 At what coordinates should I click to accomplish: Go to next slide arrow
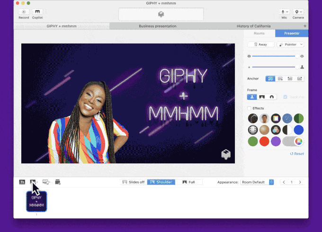tap(300, 182)
